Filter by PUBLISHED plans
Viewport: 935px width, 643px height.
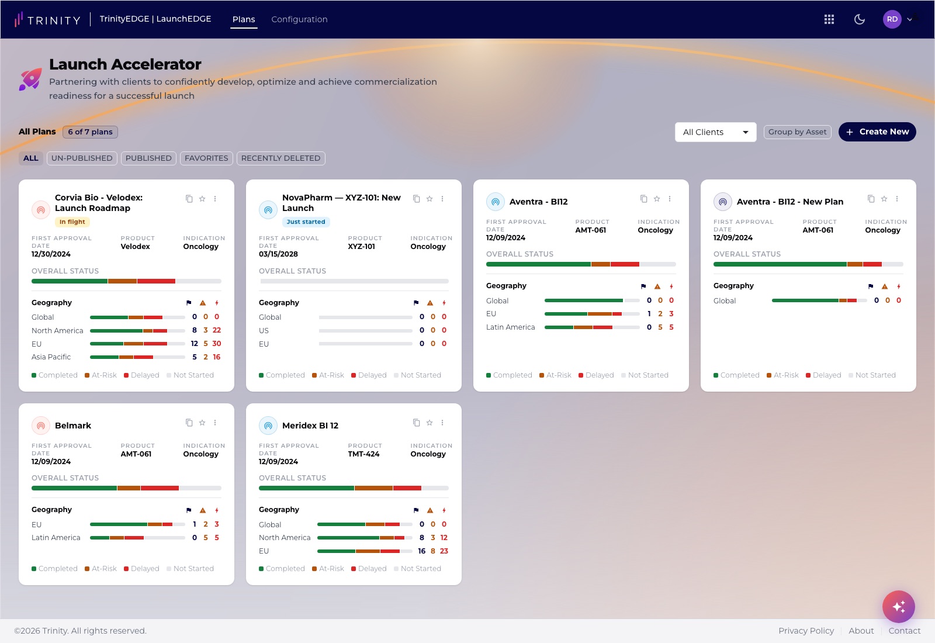point(148,158)
